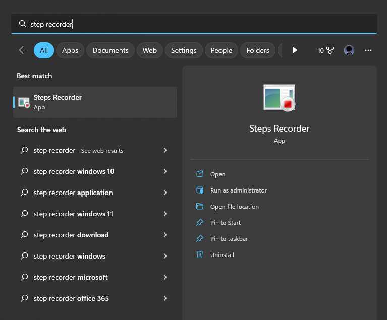Show more filter tabs with arrow
The height and width of the screenshot is (320, 387).
[x=295, y=50]
